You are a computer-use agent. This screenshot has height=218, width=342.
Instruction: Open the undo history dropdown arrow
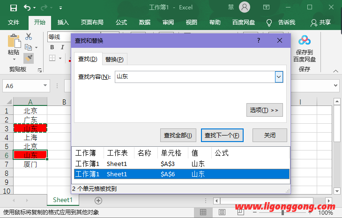pos(35,8)
